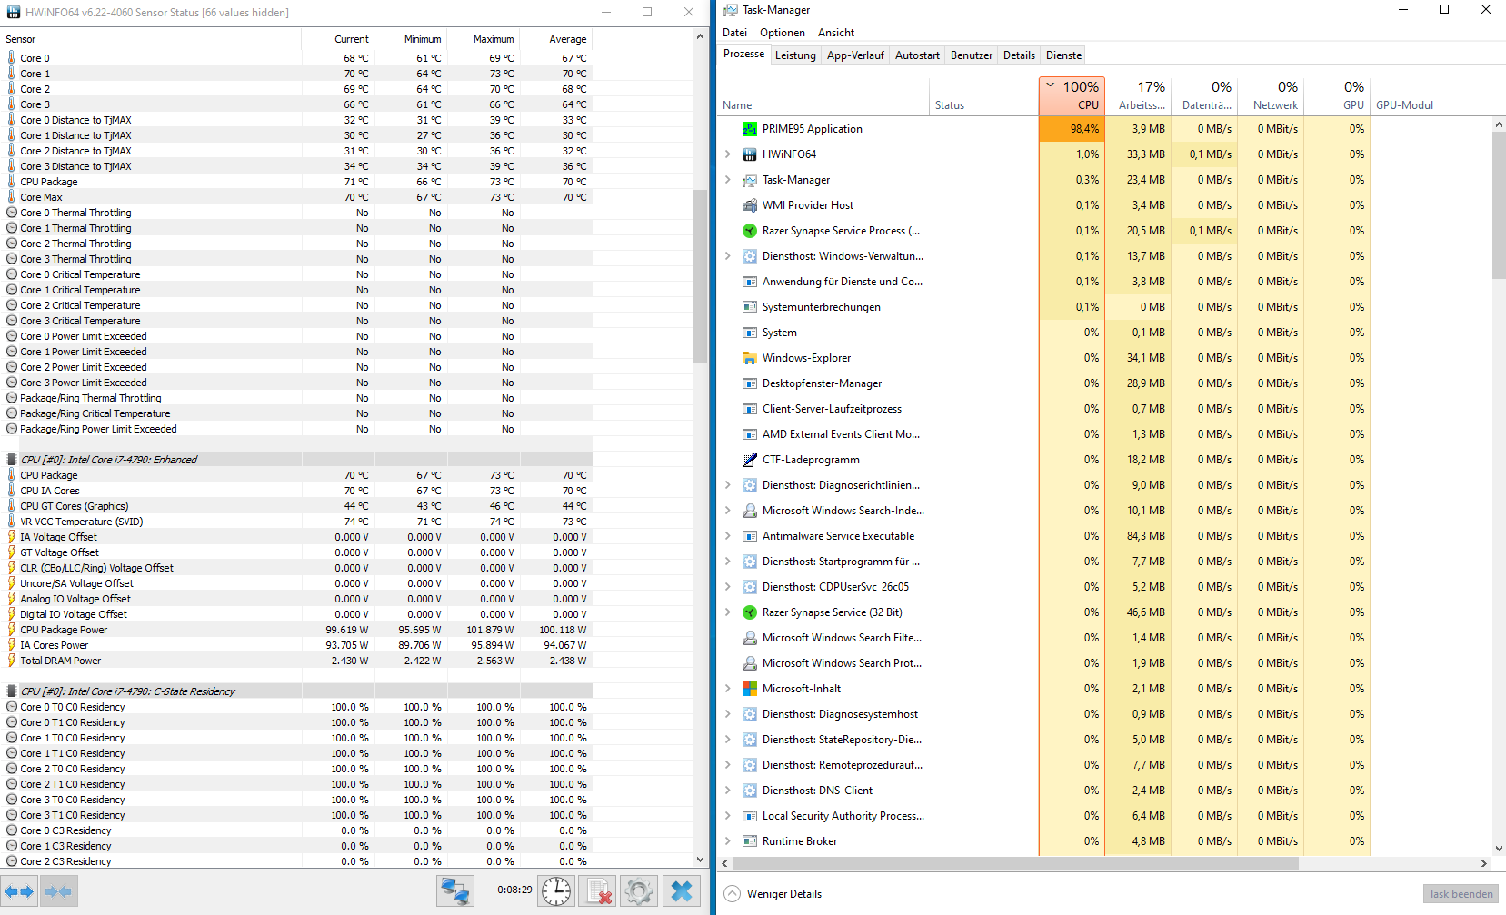Click the GPU column header

[1337, 96]
